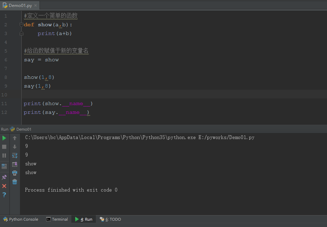327x227 pixels.
Task: Navigate up the stack trace
Action: [x=14, y=138]
